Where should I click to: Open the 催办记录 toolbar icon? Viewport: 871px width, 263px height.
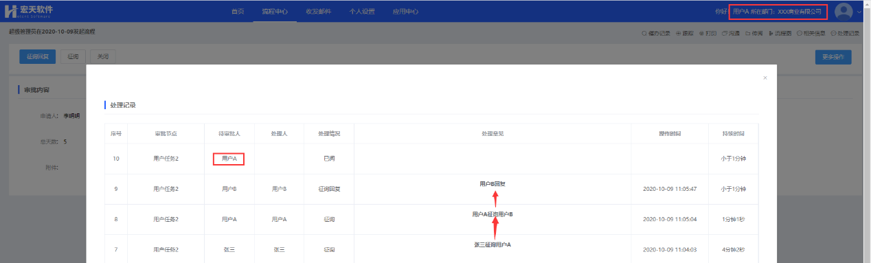click(x=656, y=33)
